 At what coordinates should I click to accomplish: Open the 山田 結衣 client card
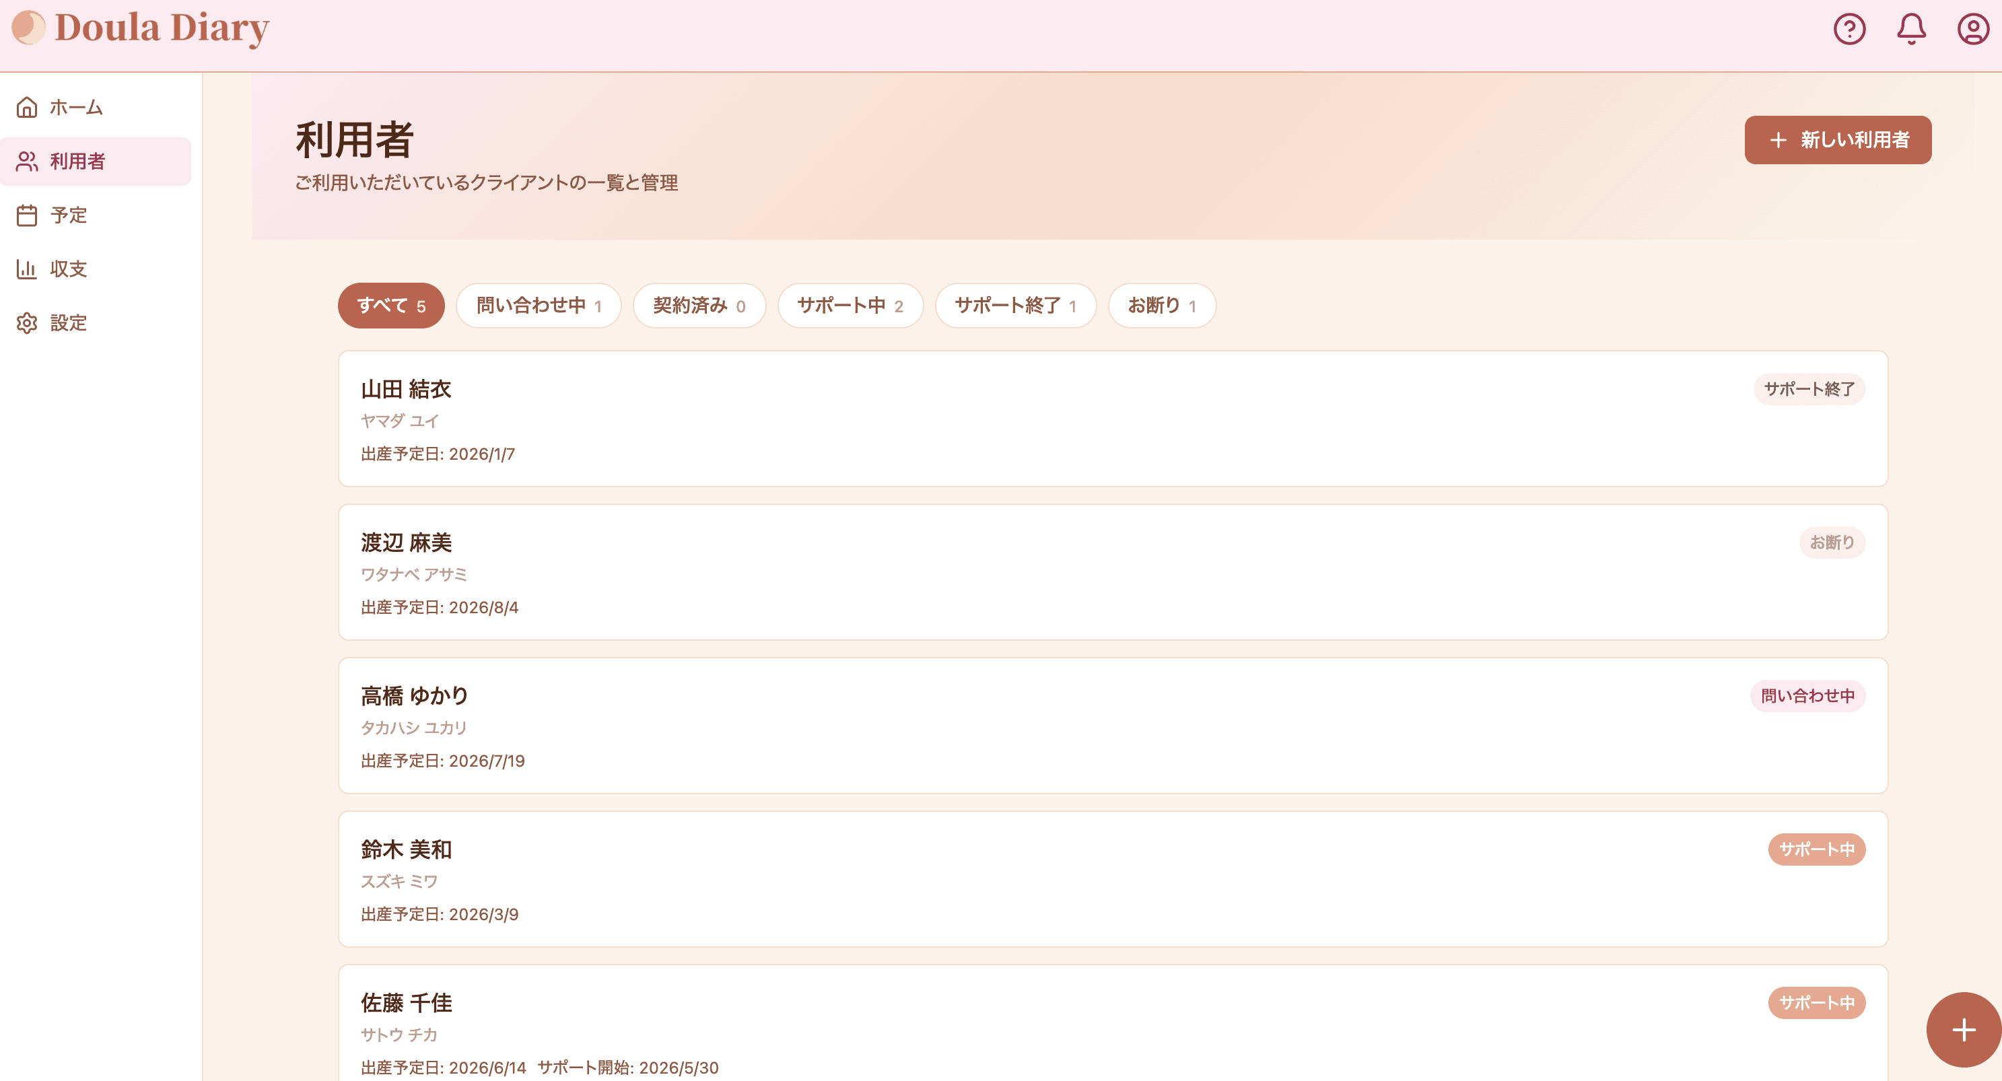point(1113,419)
